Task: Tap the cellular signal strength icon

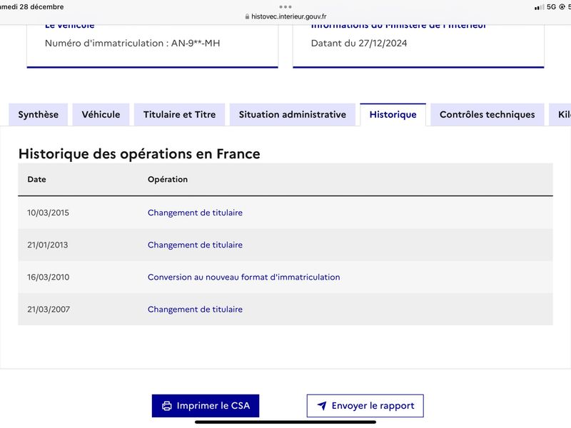Action: [539, 7]
